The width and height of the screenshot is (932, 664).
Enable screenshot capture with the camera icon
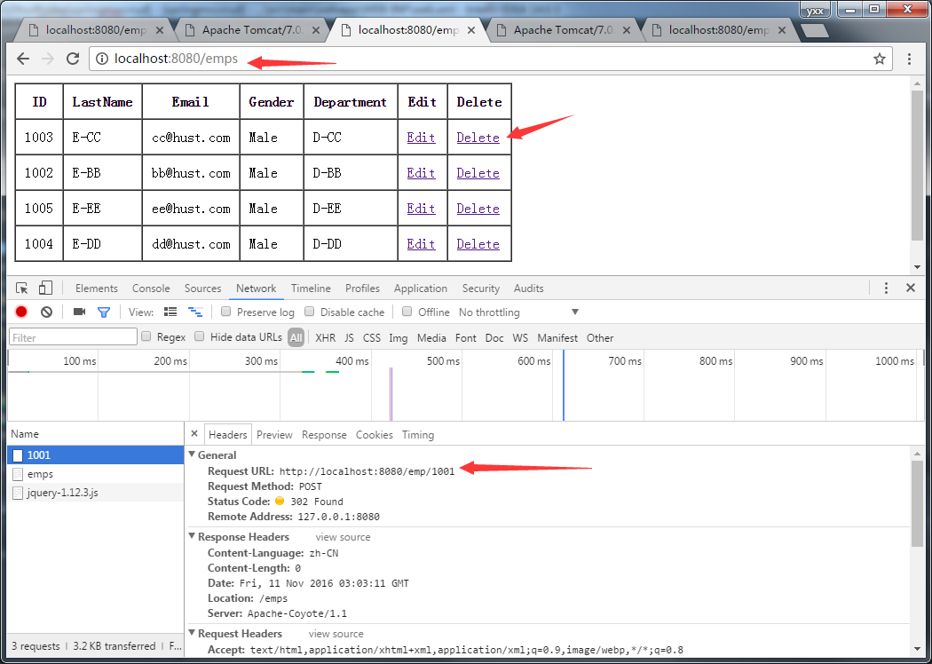point(78,312)
